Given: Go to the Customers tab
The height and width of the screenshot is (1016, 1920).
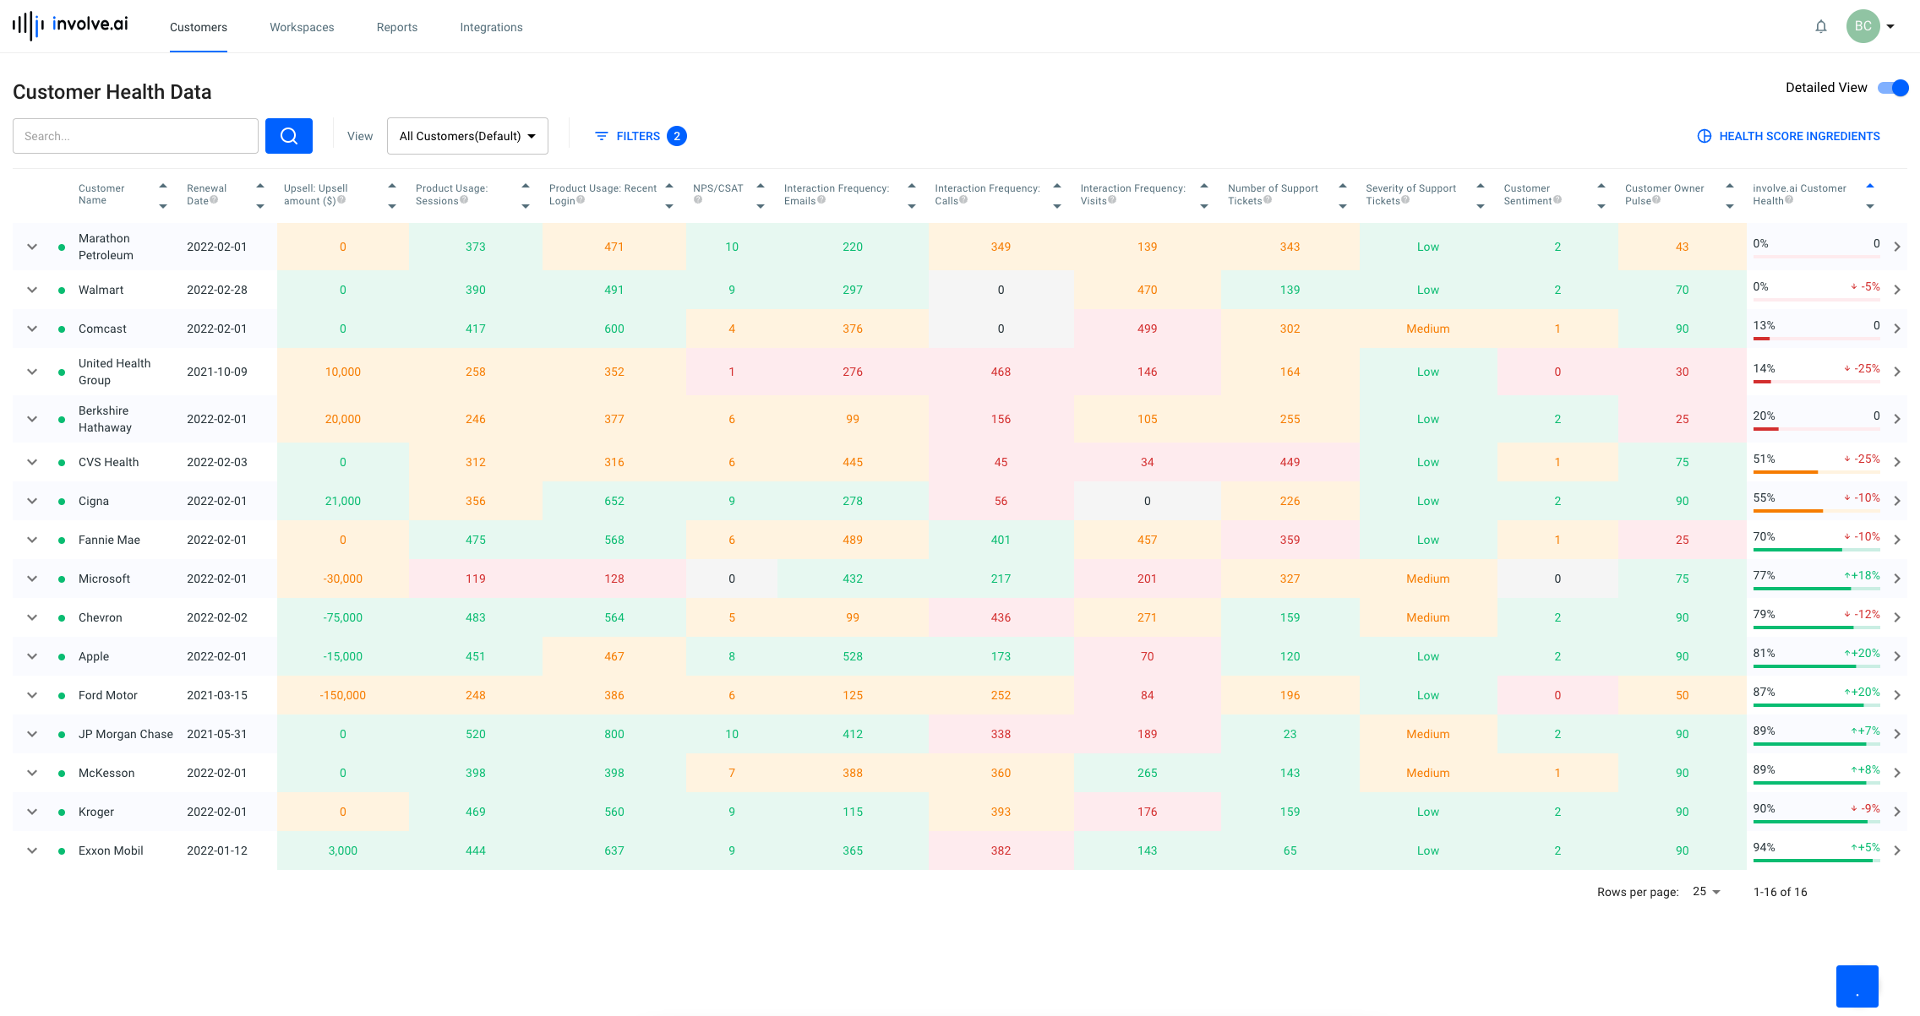Looking at the screenshot, I should click(199, 27).
